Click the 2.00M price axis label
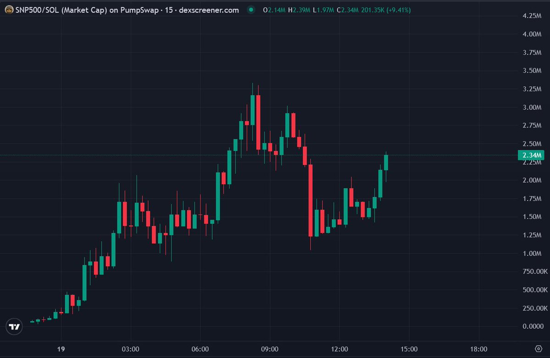The width and height of the screenshot is (550, 358). click(x=532, y=180)
